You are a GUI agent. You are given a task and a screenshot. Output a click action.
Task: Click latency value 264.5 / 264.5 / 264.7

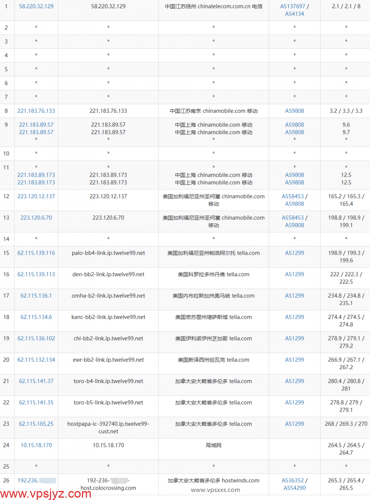(x=346, y=449)
